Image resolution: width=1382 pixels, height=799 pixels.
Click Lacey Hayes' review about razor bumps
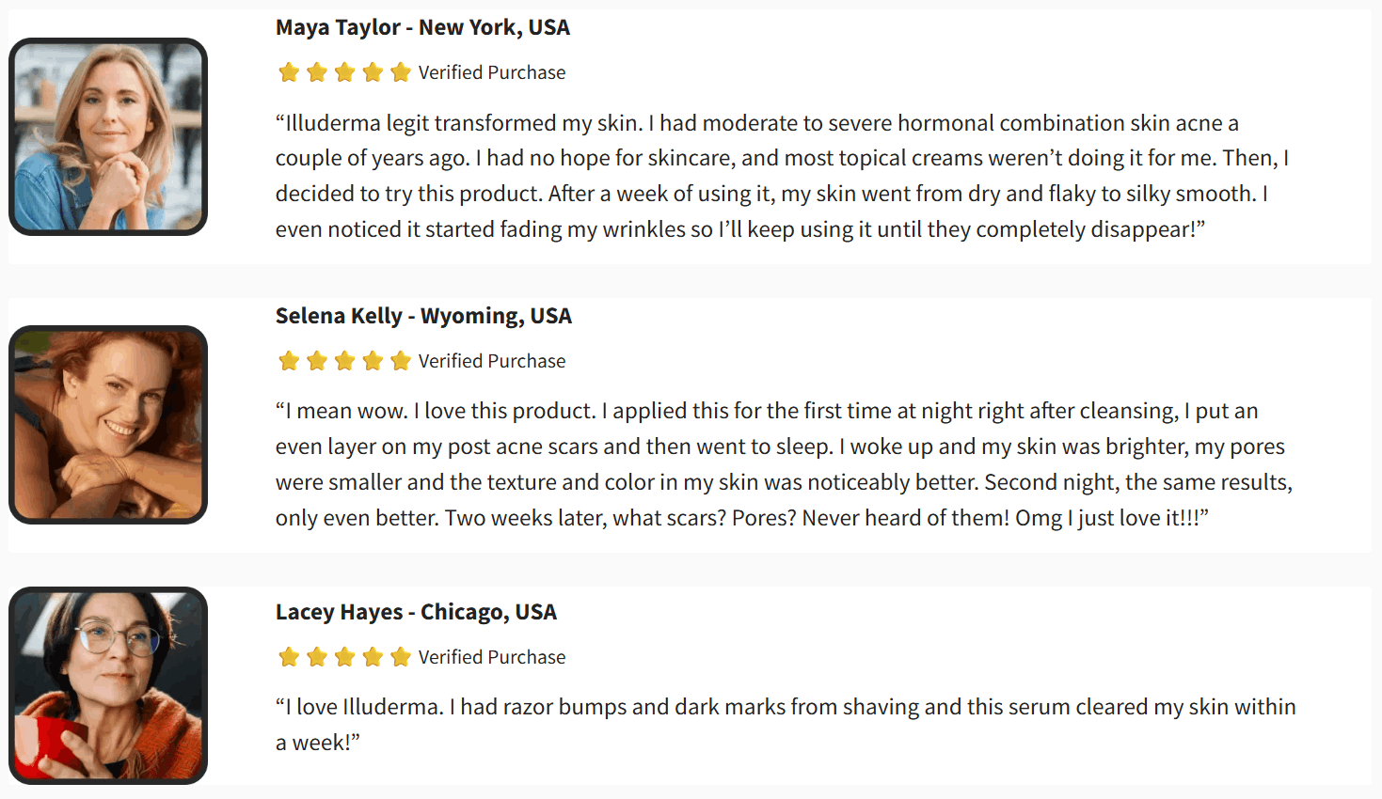[x=786, y=725]
